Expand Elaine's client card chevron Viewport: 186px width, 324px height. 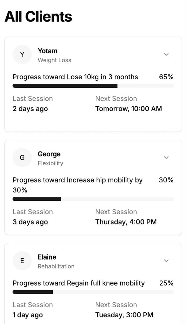click(166, 261)
